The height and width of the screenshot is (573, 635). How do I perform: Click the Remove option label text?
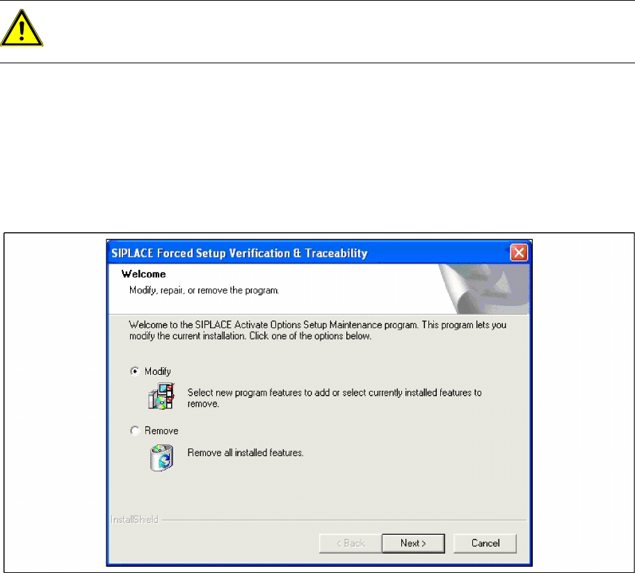(161, 430)
